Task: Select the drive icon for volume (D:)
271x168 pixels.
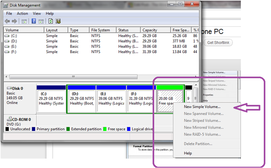Action: [x=7, y=41]
